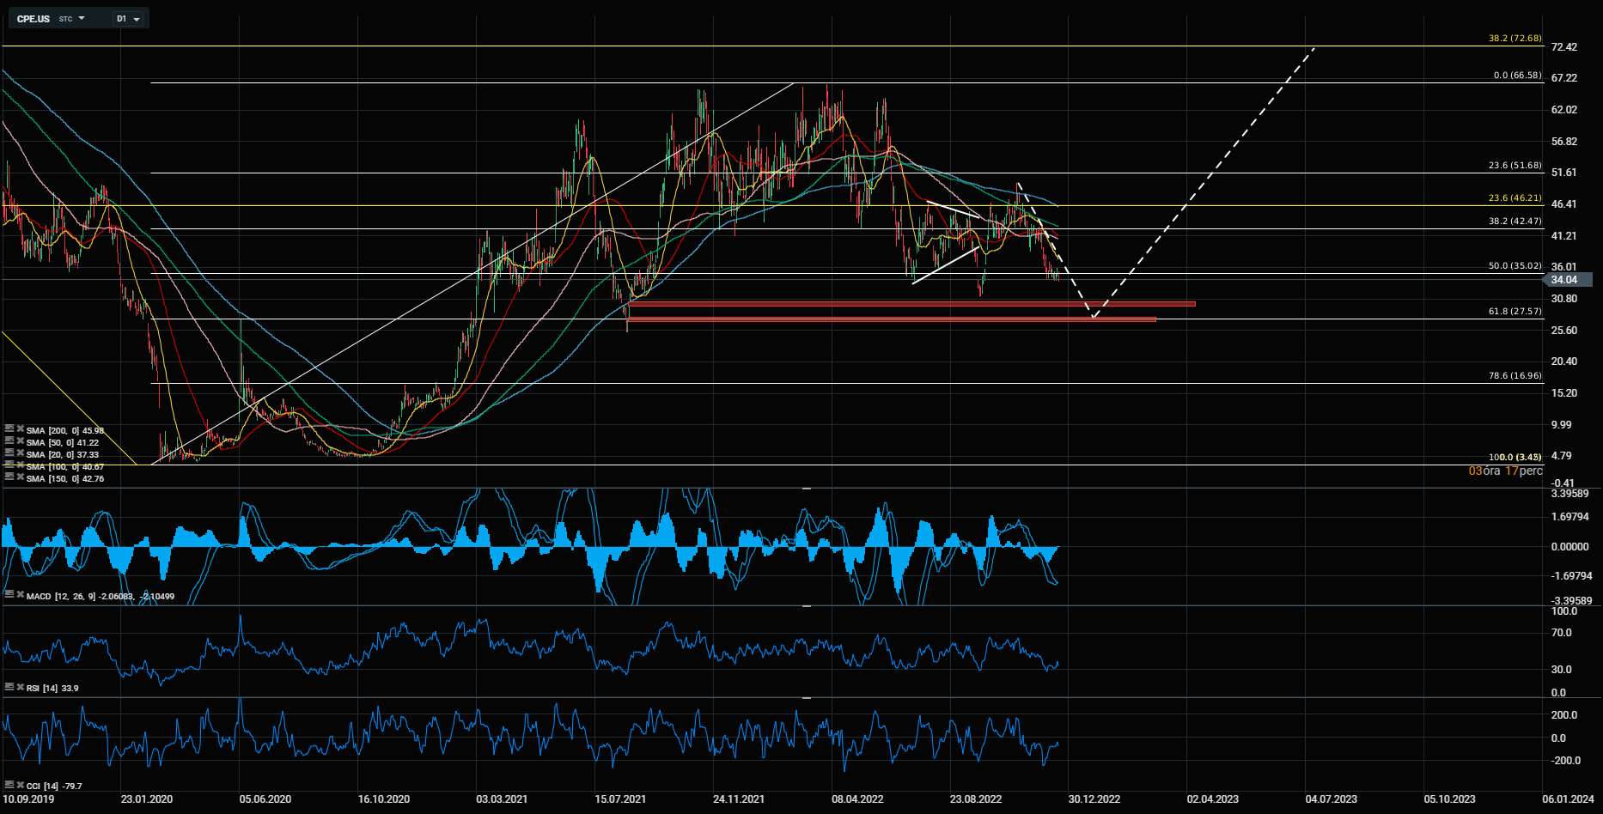The image size is (1603, 814).
Task: Open settings icon for the CCI indicator
Action: 9,784
